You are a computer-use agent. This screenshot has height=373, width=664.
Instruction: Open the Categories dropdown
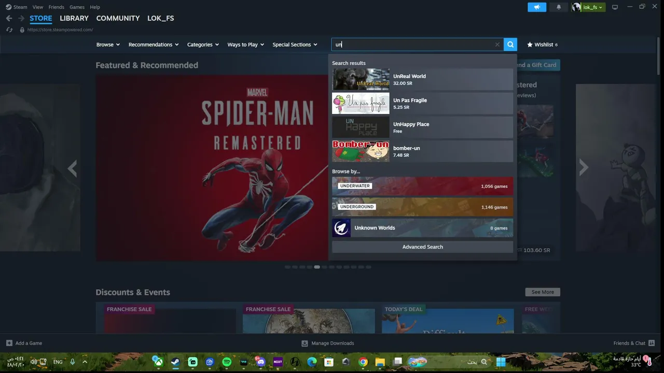[x=203, y=45]
